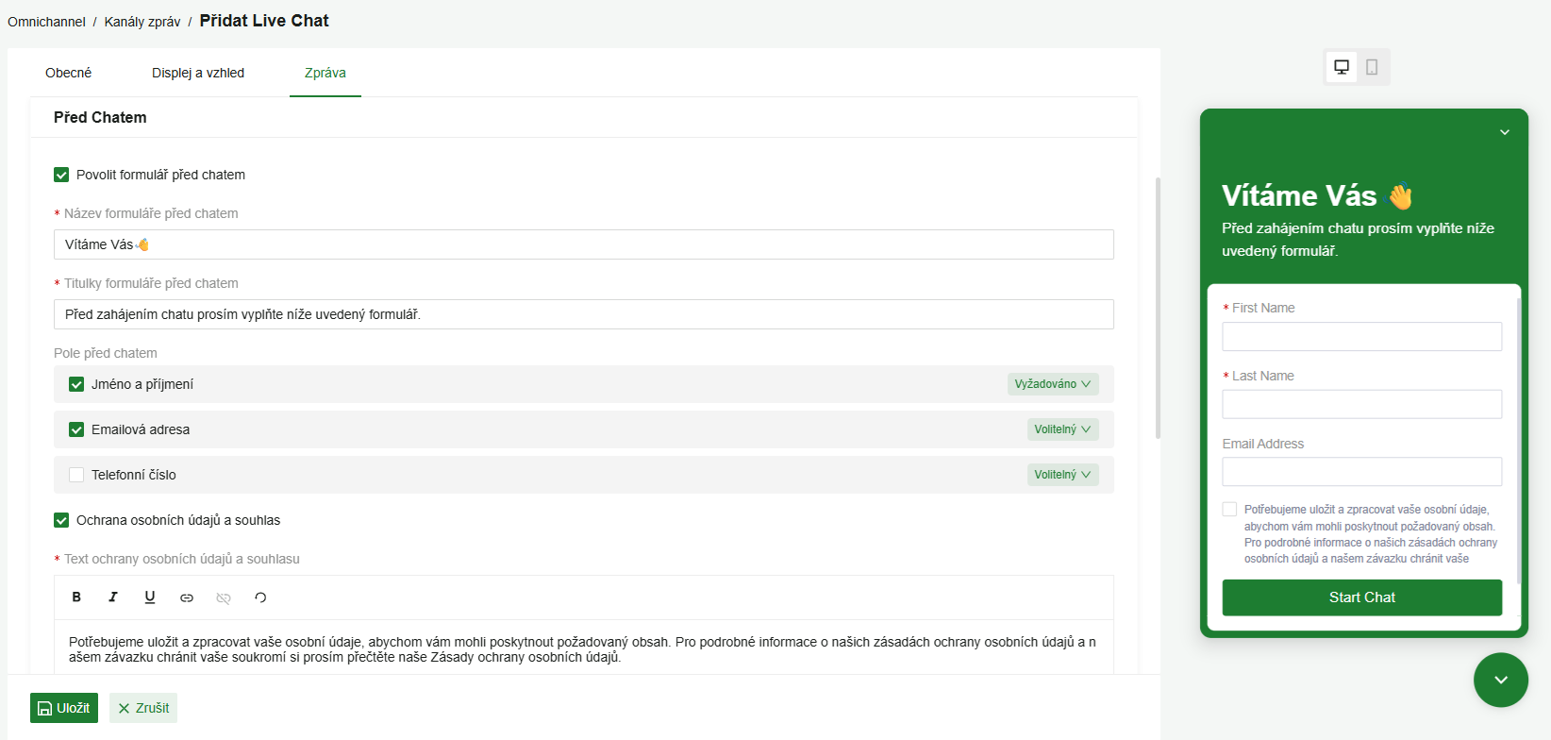Enable the Telefonní číslo field checkbox
The width and height of the screenshot is (1551, 740).
pos(76,475)
